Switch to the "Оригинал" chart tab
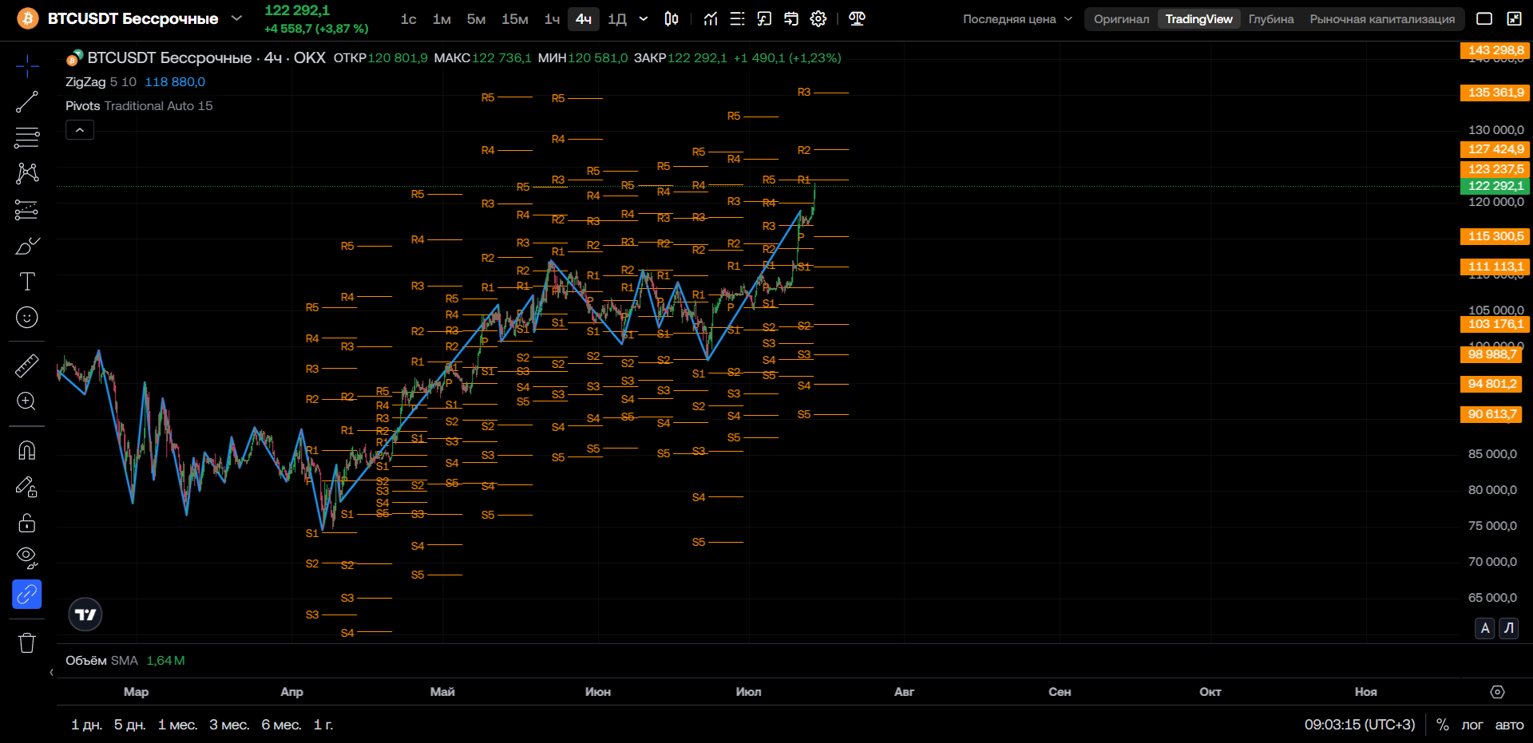Screen dimensions: 1533x743 [1121, 19]
